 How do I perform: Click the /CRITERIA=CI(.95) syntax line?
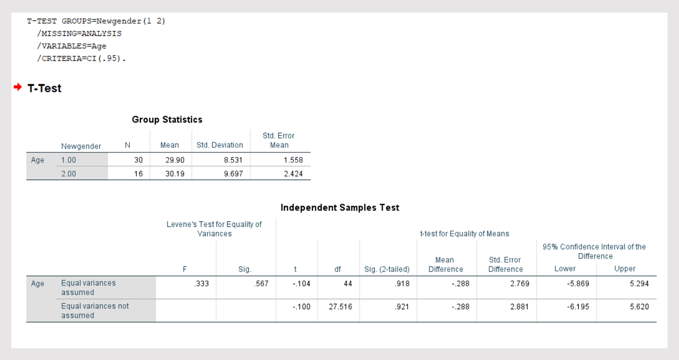tap(81, 58)
